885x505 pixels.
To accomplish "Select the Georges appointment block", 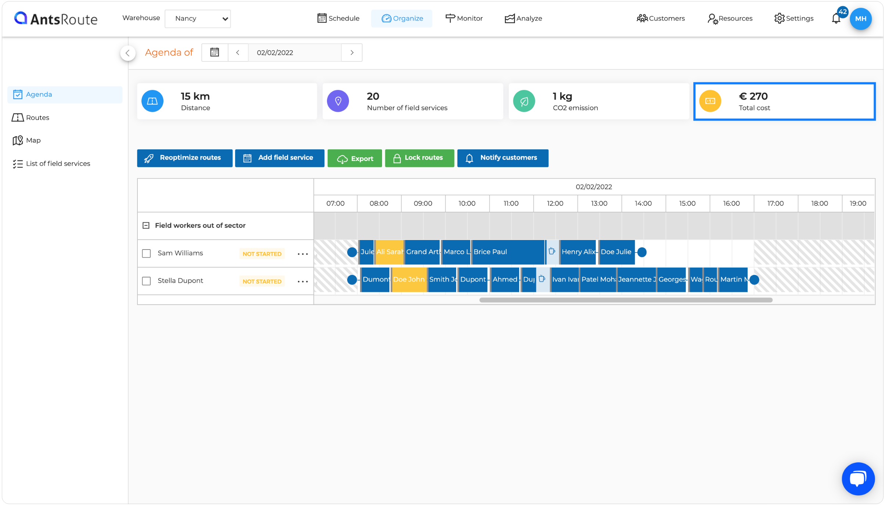I will (x=672, y=280).
